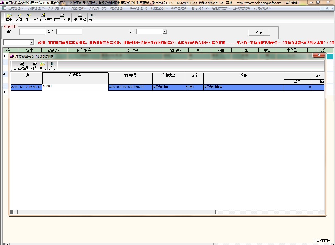
Task: Click 导出 icon in detail dialog
Action: (42, 64)
